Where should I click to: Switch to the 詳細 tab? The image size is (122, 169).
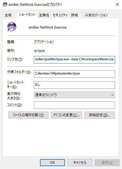[x=76, y=15]
